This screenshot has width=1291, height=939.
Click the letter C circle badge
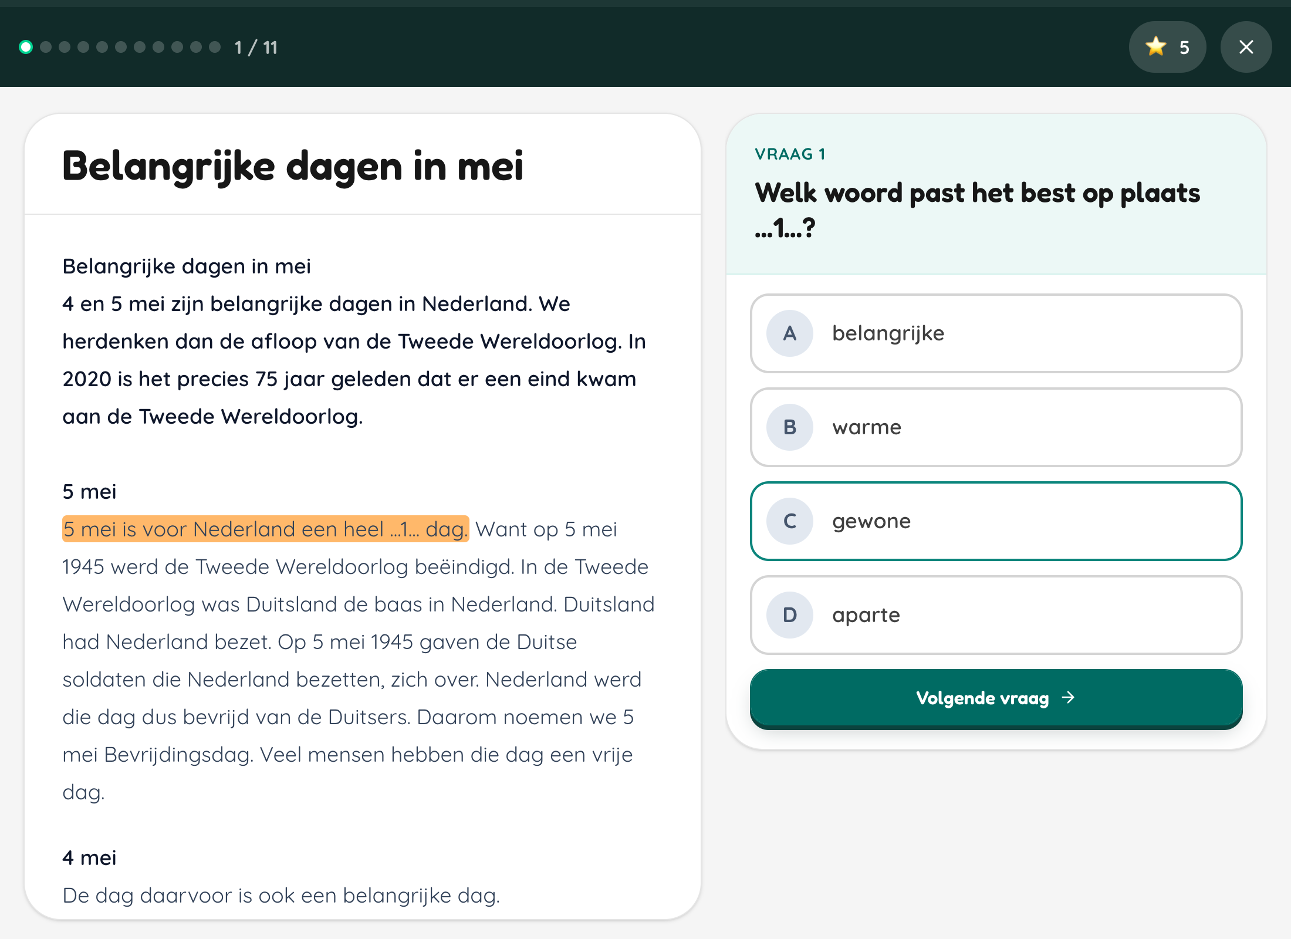(x=790, y=521)
